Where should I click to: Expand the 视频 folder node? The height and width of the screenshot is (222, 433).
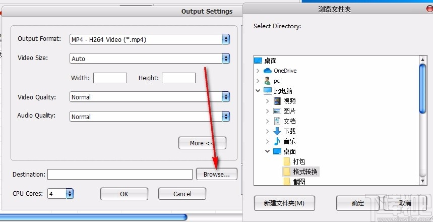pos(267,101)
